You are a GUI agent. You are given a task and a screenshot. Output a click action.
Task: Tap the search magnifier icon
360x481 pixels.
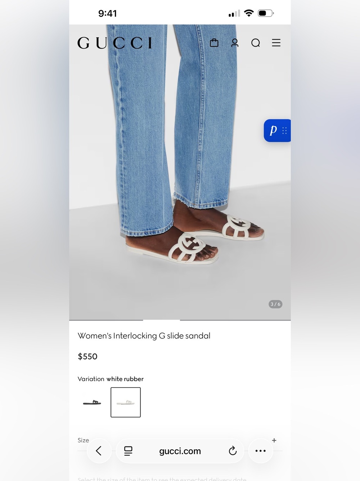click(256, 43)
